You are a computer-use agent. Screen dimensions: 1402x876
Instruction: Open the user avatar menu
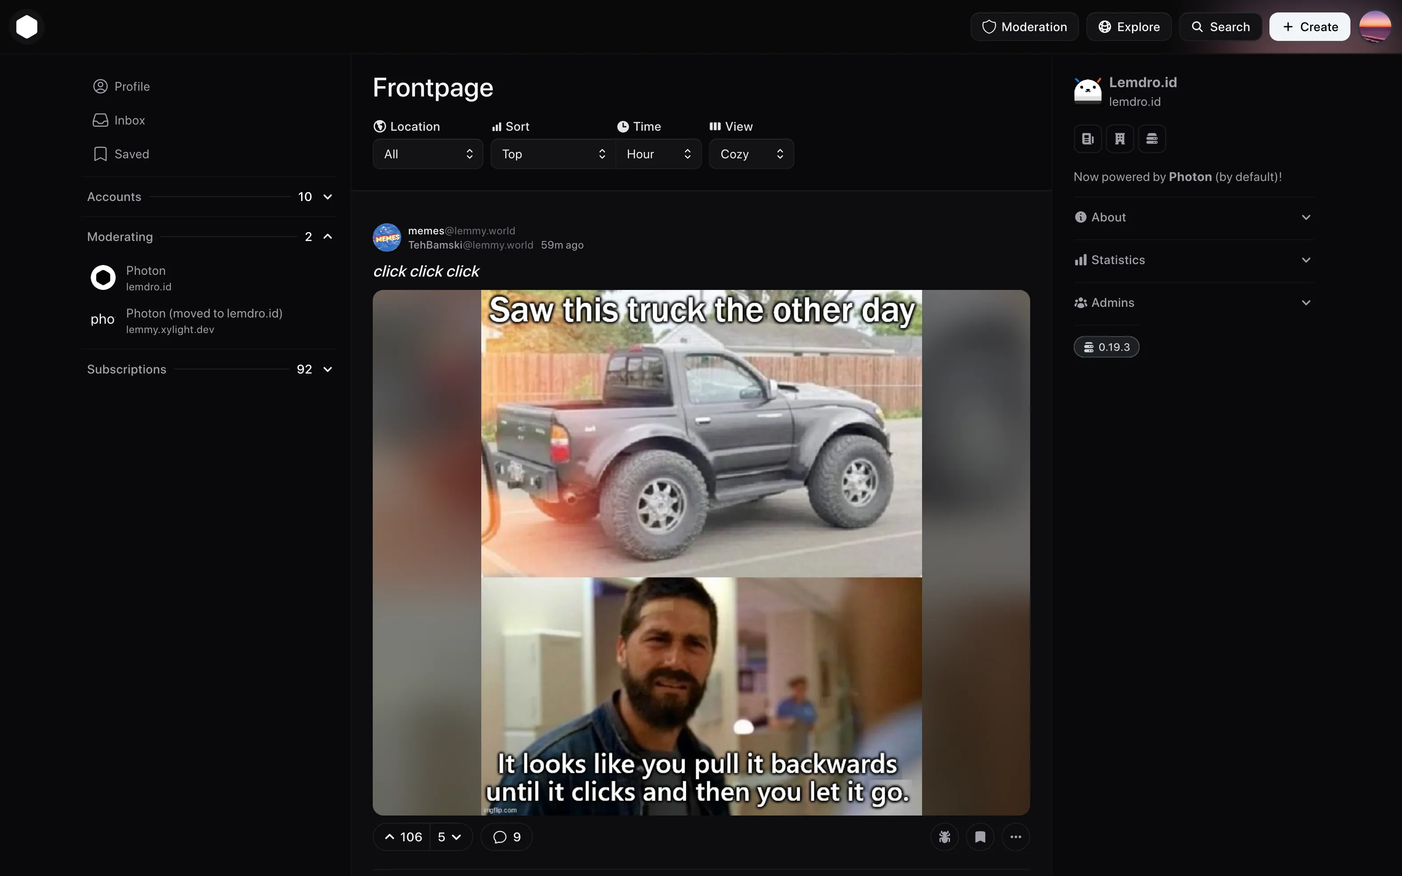coord(1375,27)
